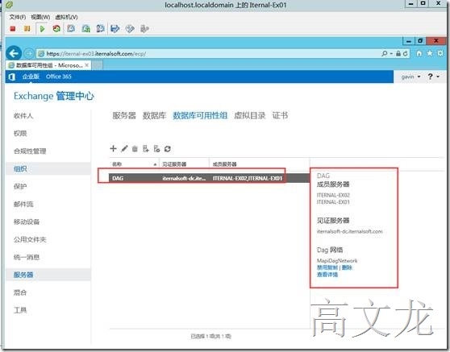The width and height of the screenshot is (450, 352).
Task: Select the 数据库可用性组 tab
Action: pos(200,115)
